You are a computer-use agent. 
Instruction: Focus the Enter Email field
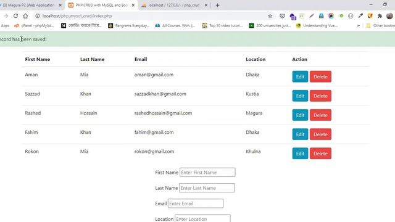click(x=196, y=203)
